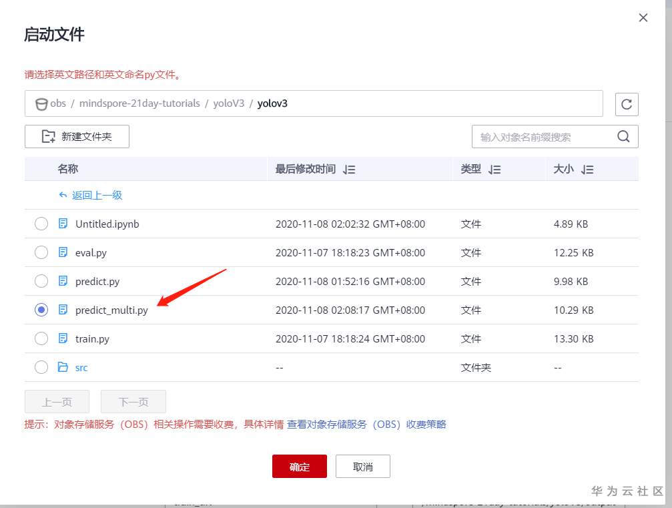This screenshot has width=672, height=508.
Task: Click the 文件夹 type cell
Action: [476, 367]
